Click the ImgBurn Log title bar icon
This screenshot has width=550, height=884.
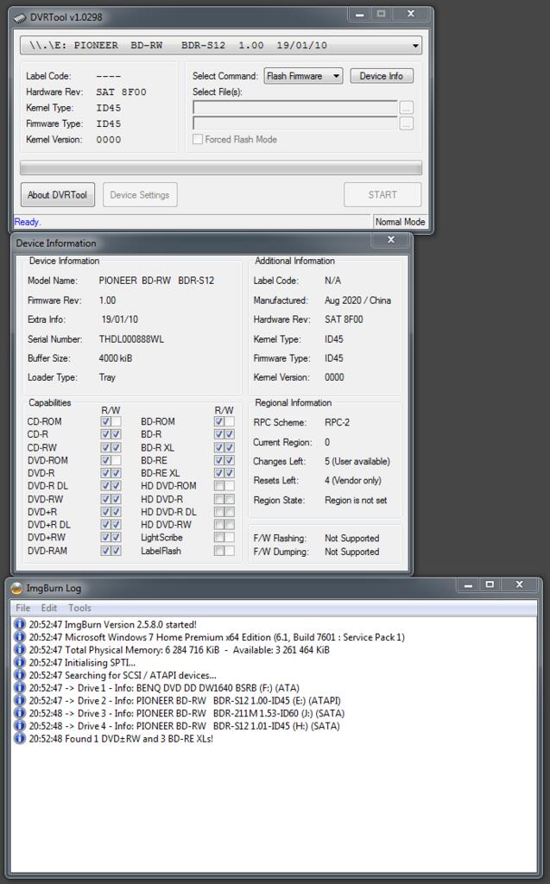point(17,588)
